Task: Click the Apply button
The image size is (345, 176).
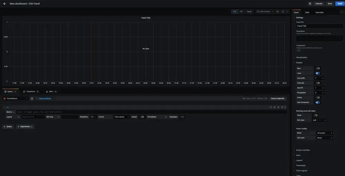Action: pos(340,3)
